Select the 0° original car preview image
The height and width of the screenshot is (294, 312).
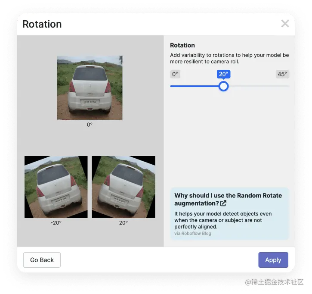[x=90, y=88]
